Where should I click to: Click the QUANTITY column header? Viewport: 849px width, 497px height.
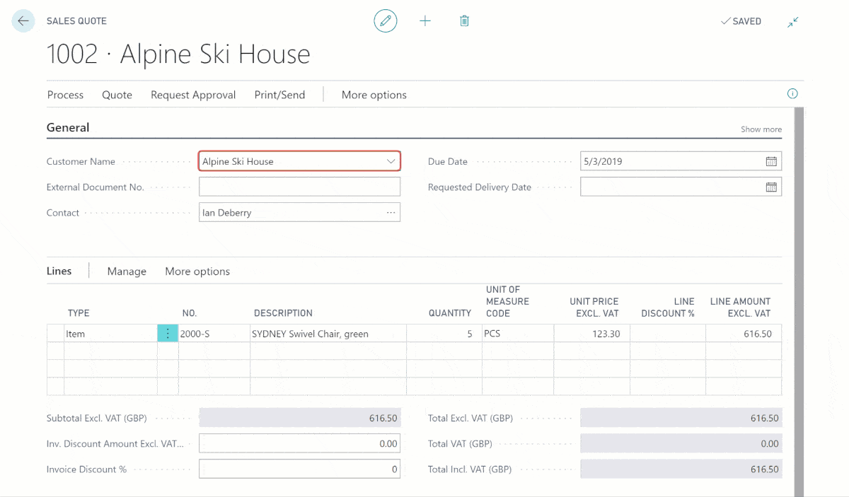point(450,313)
